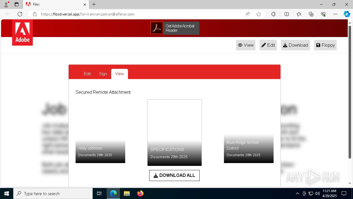Open Settings and more ellipsis menu

click(335, 14)
